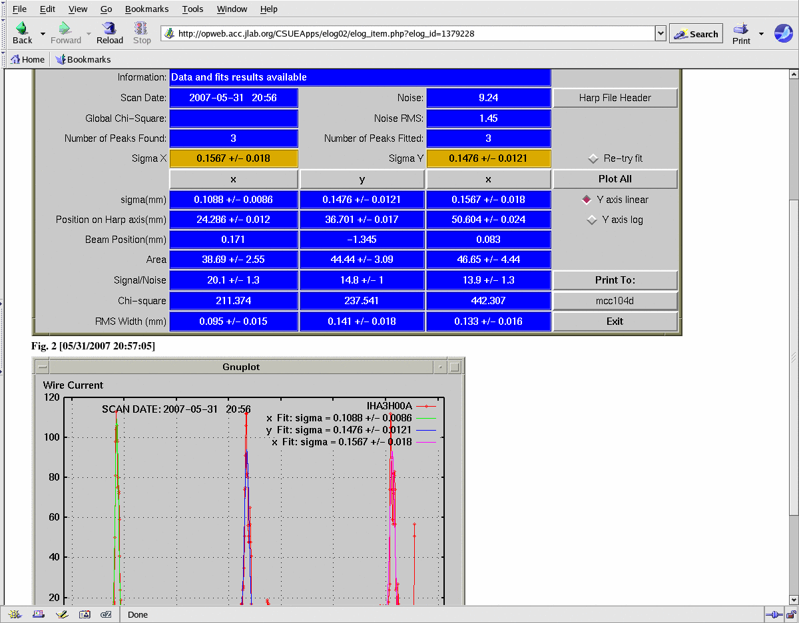Open the Back history dropdown arrow
This screenshot has width=799, height=623.
tap(43, 33)
